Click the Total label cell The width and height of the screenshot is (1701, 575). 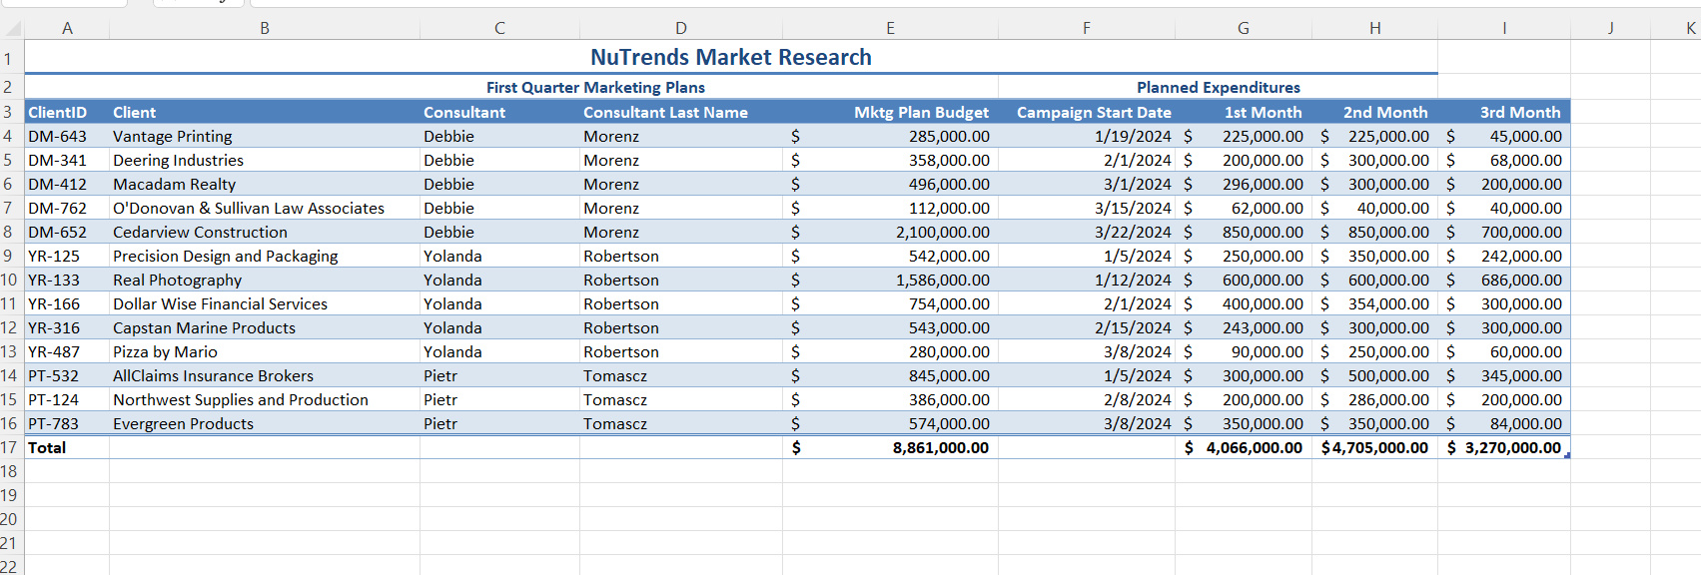47,447
